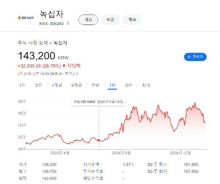Click the market cap value 1.67조
Image resolution: width=220 pixels, height=184 pixels.
(128, 165)
